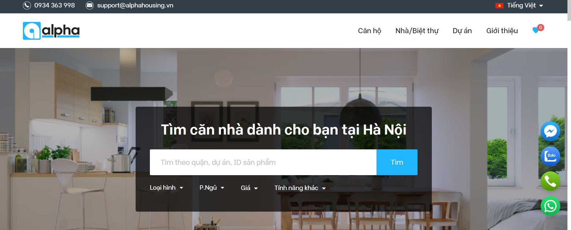Open the Căn hộ menu item

point(369,31)
